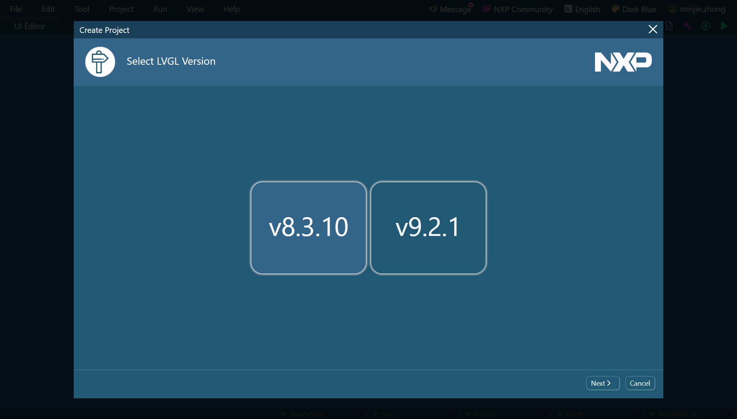
Task: Open the Project menu
Action: click(121, 9)
